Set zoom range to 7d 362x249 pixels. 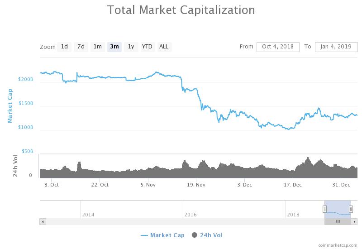tap(81, 47)
